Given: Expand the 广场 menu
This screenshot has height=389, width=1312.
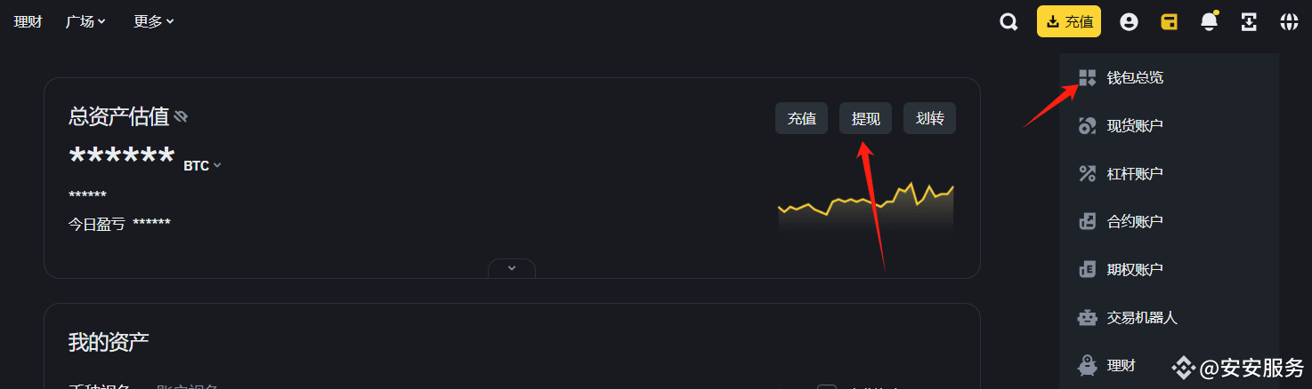Looking at the screenshot, I should point(85,21).
